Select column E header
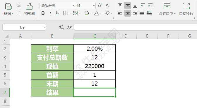Image resolution: width=197 pixels, height=108 pixels. click(x=147, y=36)
